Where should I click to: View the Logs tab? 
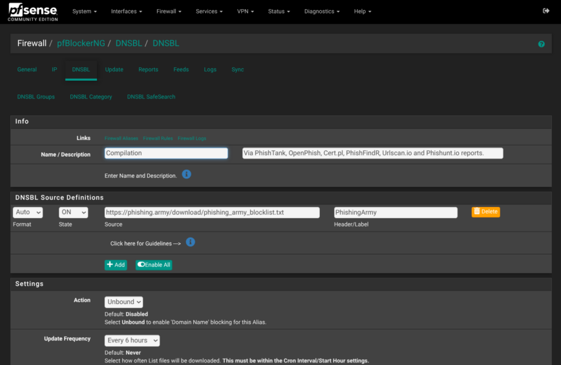point(210,69)
